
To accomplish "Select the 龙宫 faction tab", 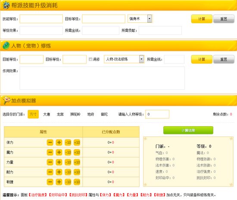I will (x=60, y=114).
